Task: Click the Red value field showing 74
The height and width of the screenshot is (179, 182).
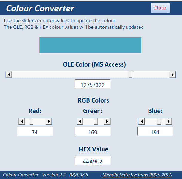Action: (35, 132)
